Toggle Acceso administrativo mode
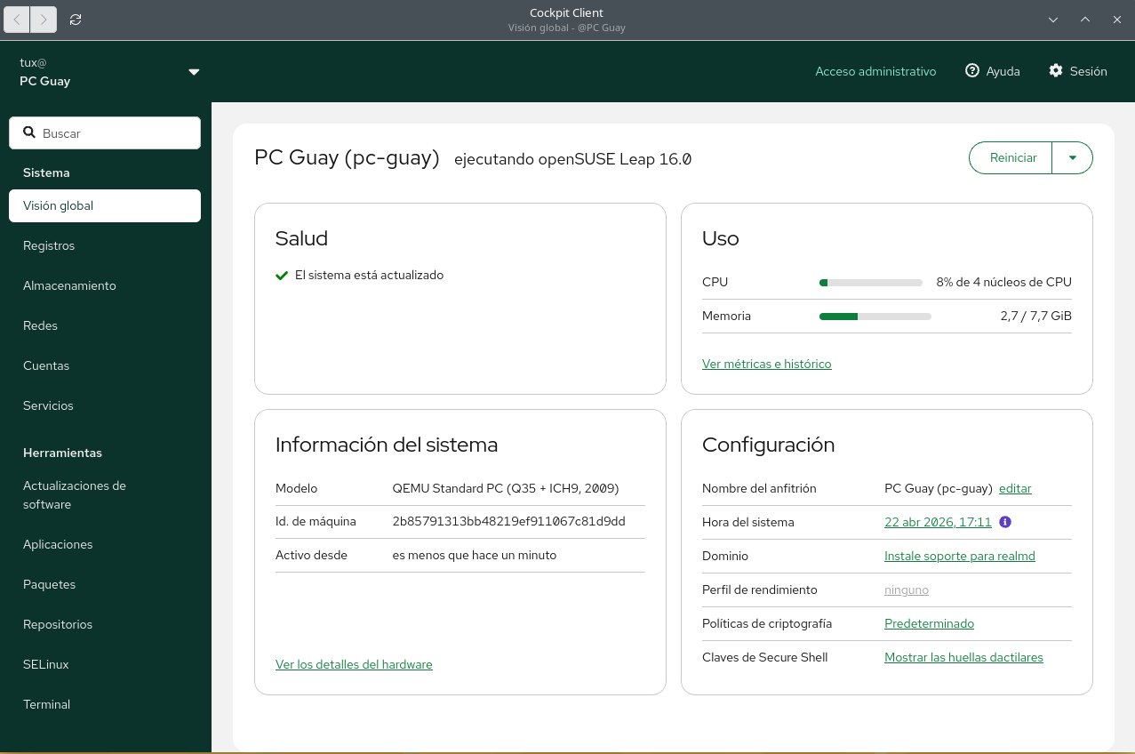 point(875,71)
